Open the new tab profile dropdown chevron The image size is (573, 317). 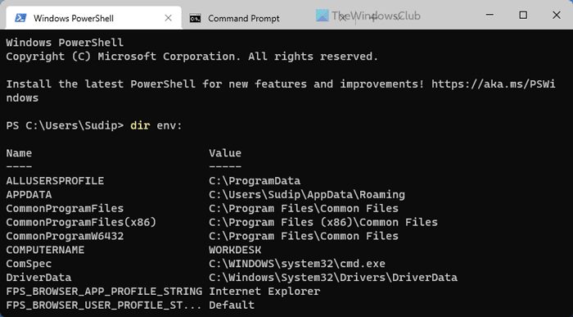pos(398,17)
